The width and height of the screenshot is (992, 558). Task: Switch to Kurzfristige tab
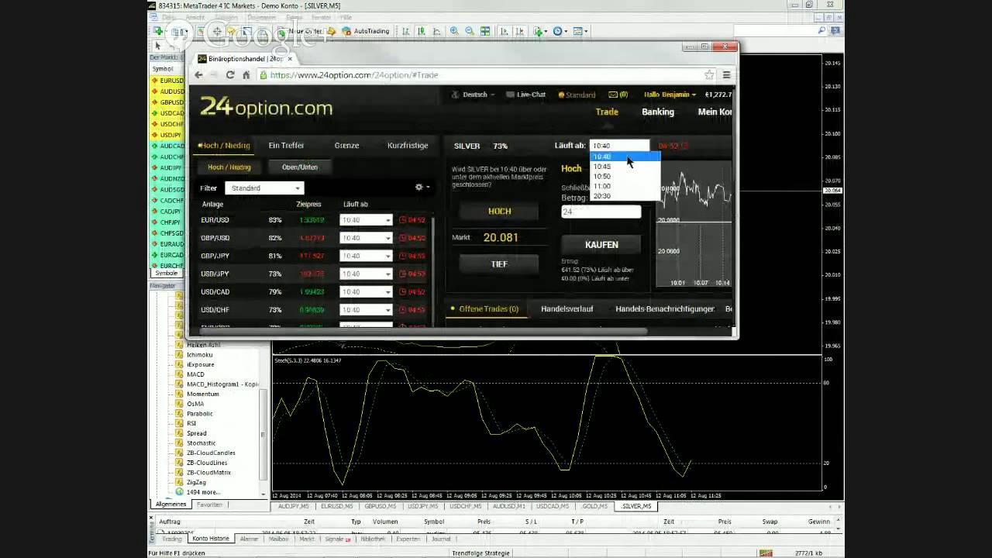pyautogui.click(x=408, y=146)
